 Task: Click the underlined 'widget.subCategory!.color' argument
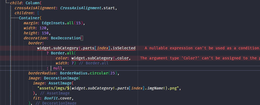100,58
